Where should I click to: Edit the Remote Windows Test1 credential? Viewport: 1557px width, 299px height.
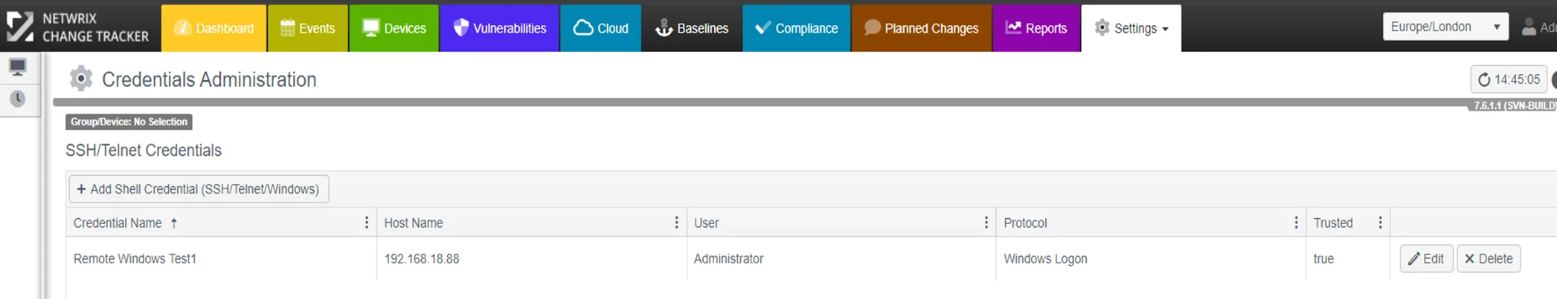[x=1426, y=259]
